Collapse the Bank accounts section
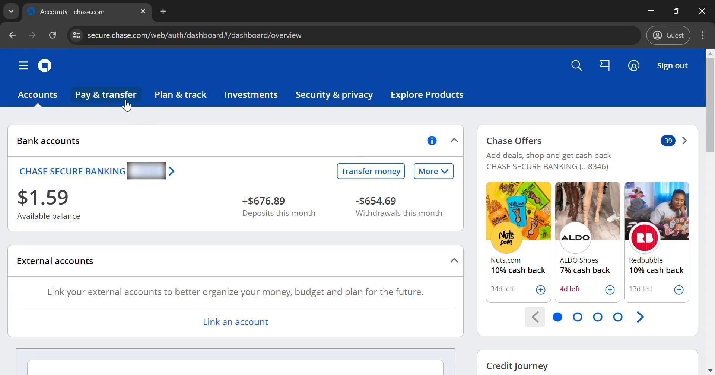 (454, 141)
